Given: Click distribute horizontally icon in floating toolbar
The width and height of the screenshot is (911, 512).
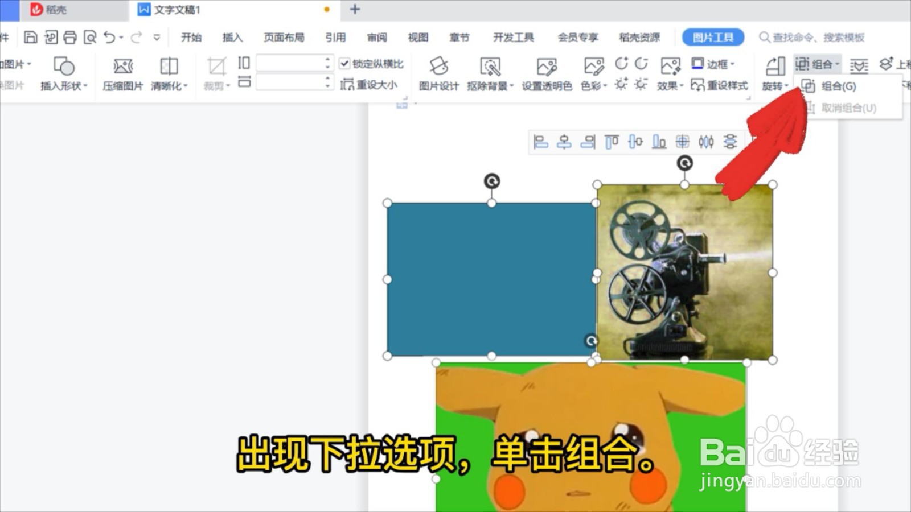Looking at the screenshot, I should (706, 142).
